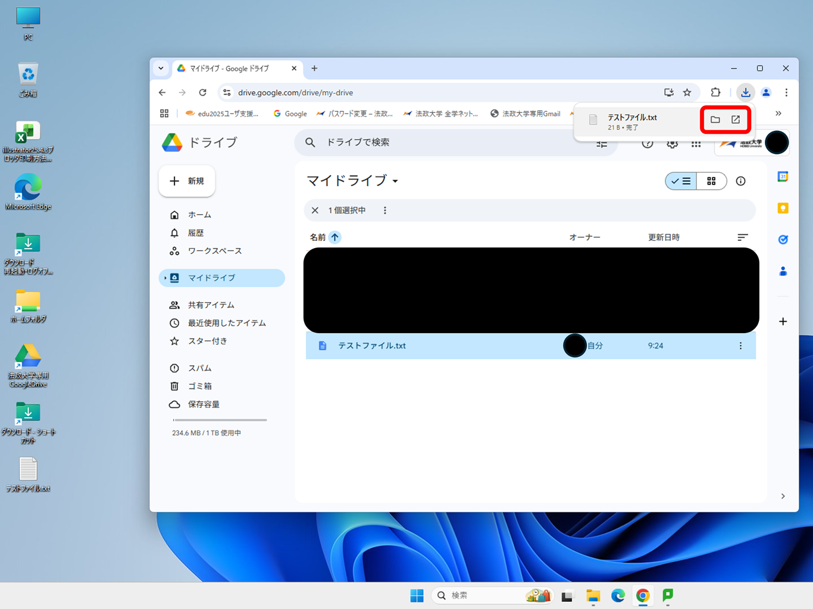
Task: Show downloaded file in folder icon
Action: (x=715, y=120)
